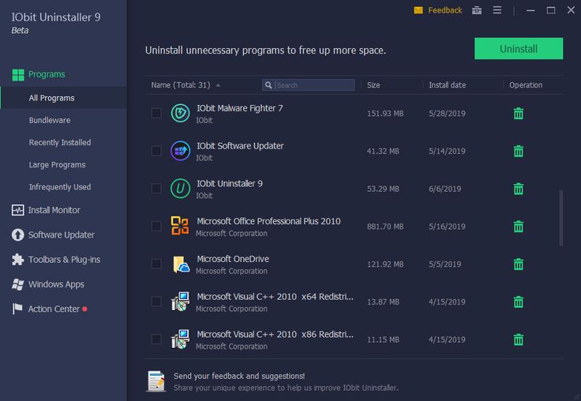Viewport: 581px width, 401px height.
Task: Click the Action Center red notification dot
Action: coord(84,309)
